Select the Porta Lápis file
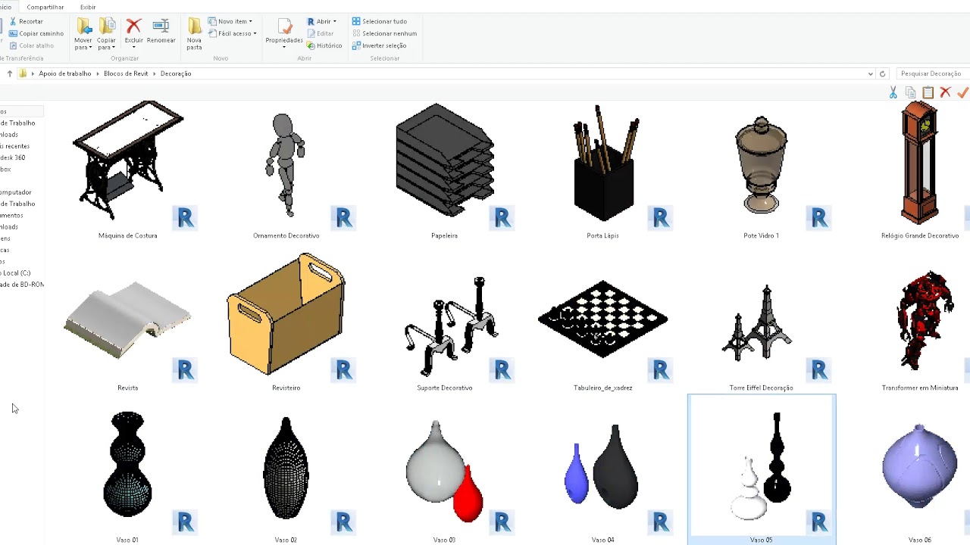 click(x=603, y=170)
